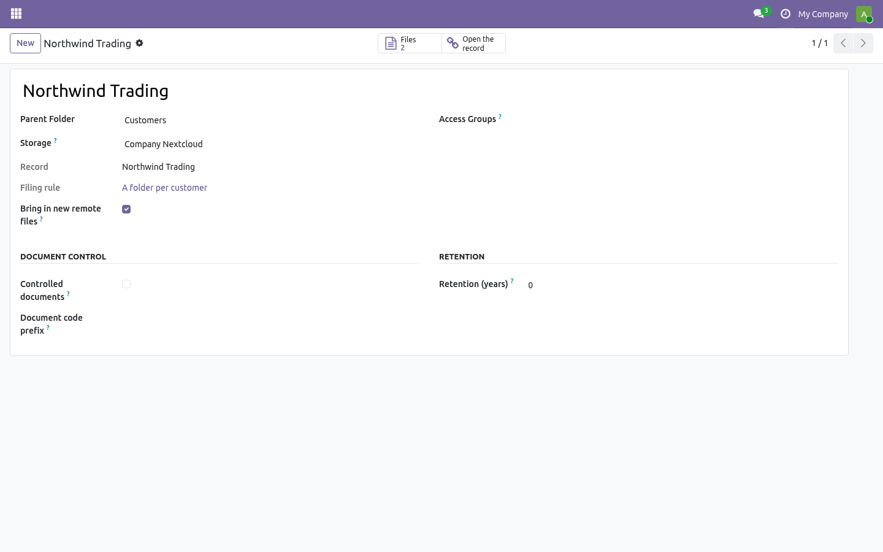The width and height of the screenshot is (883, 552).
Task: Click the 1 / 1 pager counter
Action: (820, 43)
